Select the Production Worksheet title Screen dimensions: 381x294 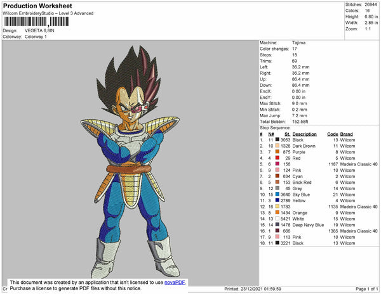[37, 6]
